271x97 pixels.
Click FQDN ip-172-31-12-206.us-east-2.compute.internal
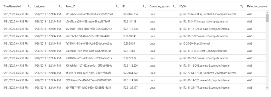coord(205,66)
